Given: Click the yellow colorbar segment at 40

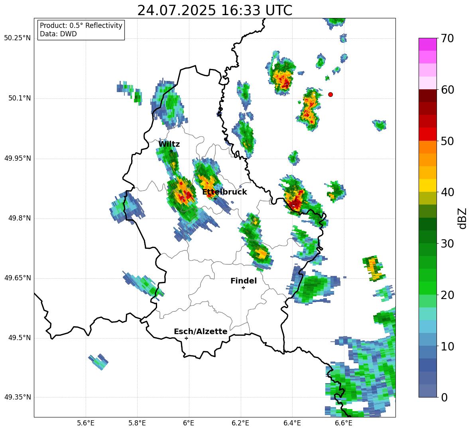Looking at the screenshot, I should coord(427,185).
